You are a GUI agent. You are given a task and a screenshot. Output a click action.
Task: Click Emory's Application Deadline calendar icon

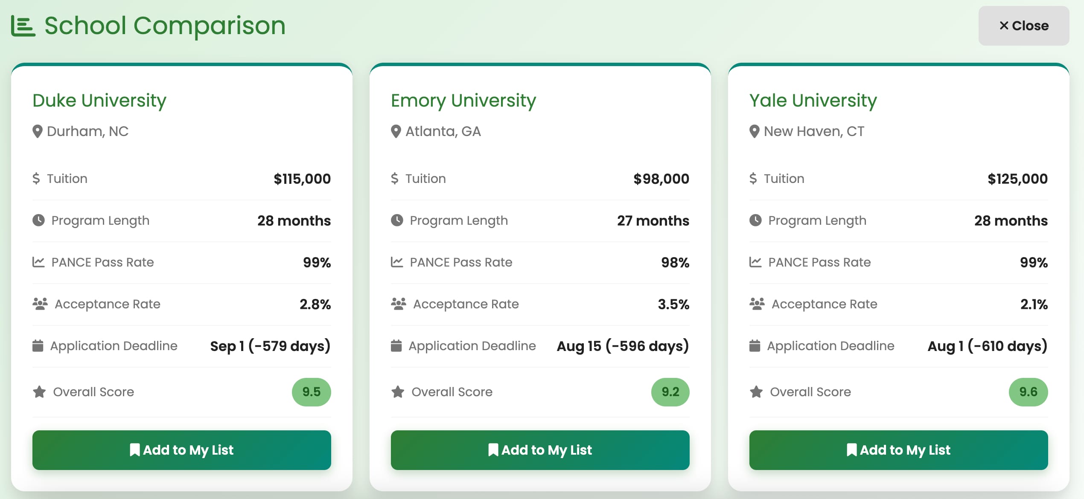396,345
